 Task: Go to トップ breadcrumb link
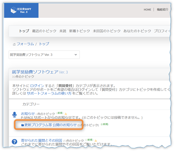coord(44,44)
